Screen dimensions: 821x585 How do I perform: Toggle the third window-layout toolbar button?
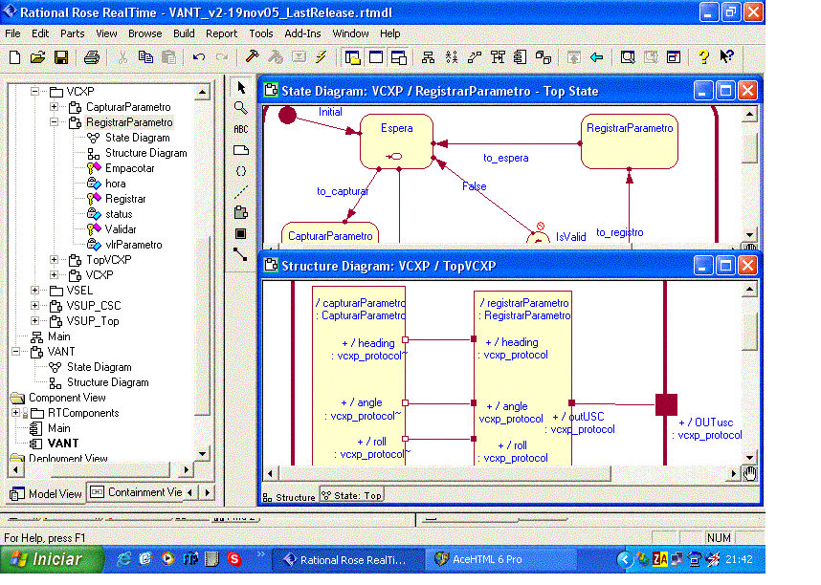[399, 57]
